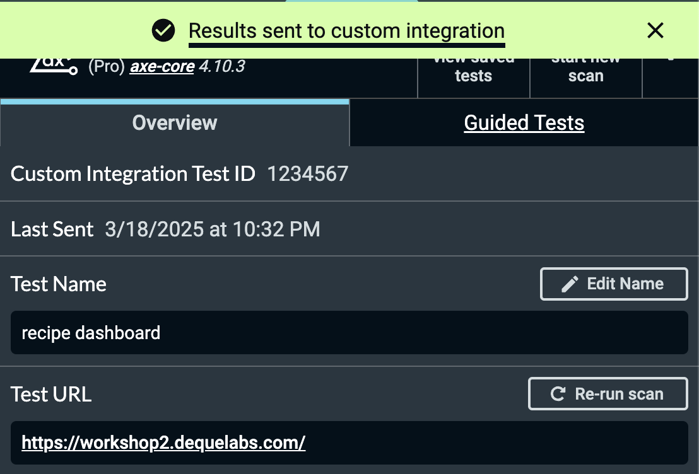Click the 'recipe dashboard' test name field
Screen dimensions: 699x474
point(349,332)
